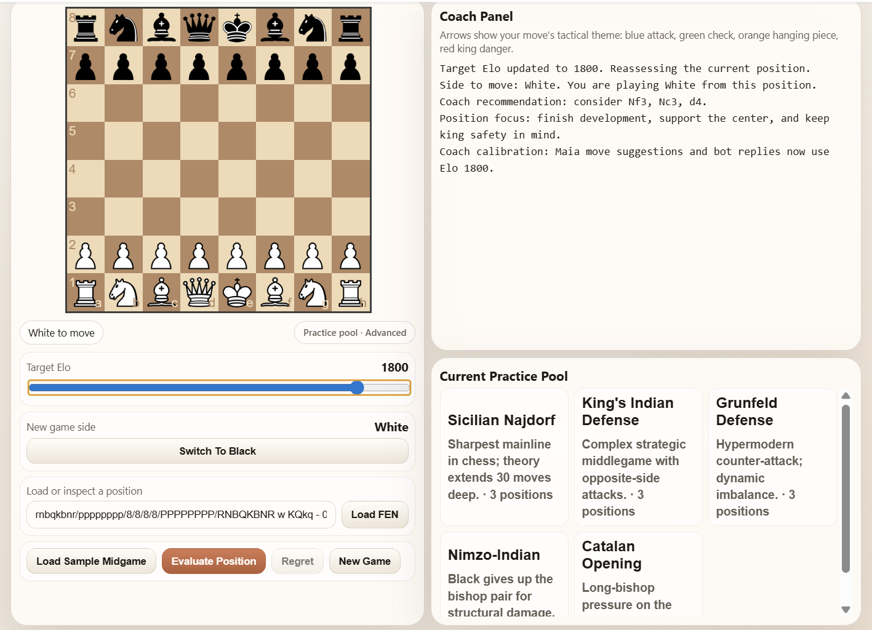872x630 pixels.
Task: Load the sample midgame position
Action: (91, 561)
